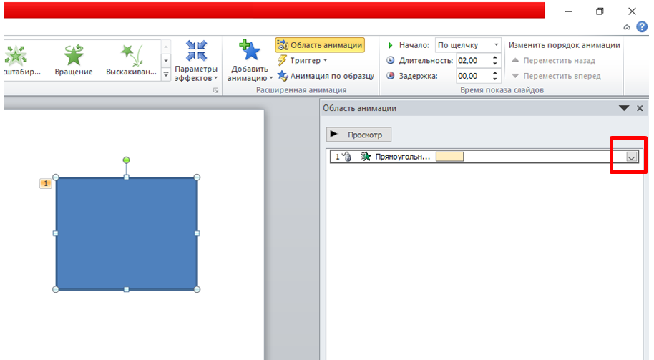Open animation pane options triangle menu
The image size is (654, 360).
[x=624, y=108]
